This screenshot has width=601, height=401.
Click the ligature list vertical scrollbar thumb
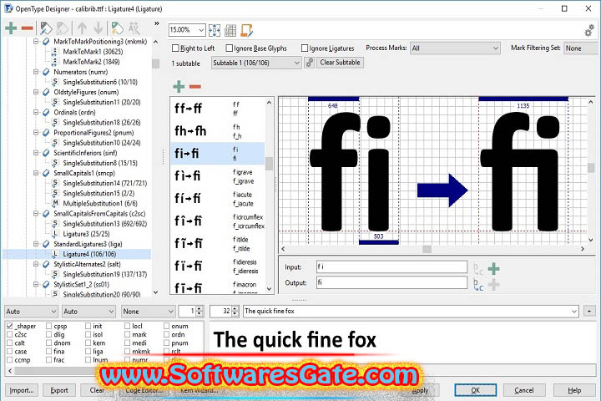[269, 164]
